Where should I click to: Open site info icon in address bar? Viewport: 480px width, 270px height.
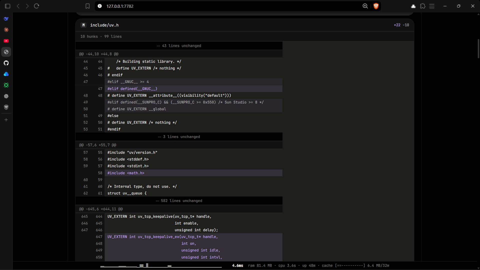coord(99,6)
